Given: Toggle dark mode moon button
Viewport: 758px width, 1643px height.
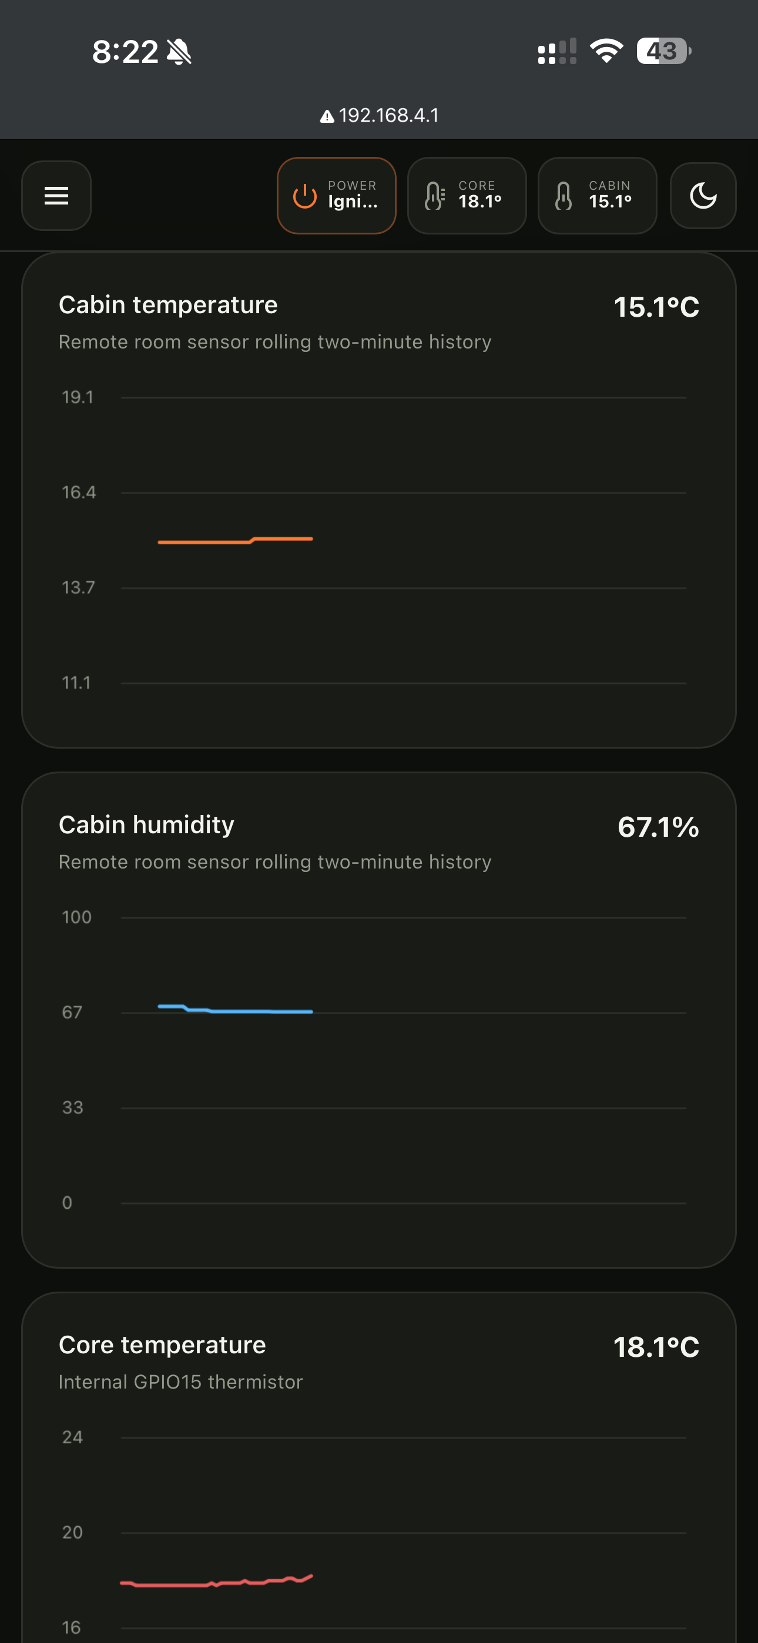Looking at the screenshot, I should click(703, 196).
